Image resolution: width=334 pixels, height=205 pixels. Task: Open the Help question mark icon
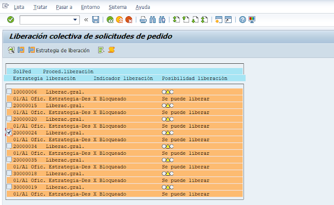click(x=242, y=20)
